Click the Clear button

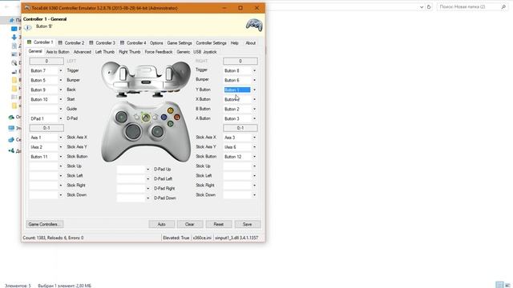click(190, 224)
